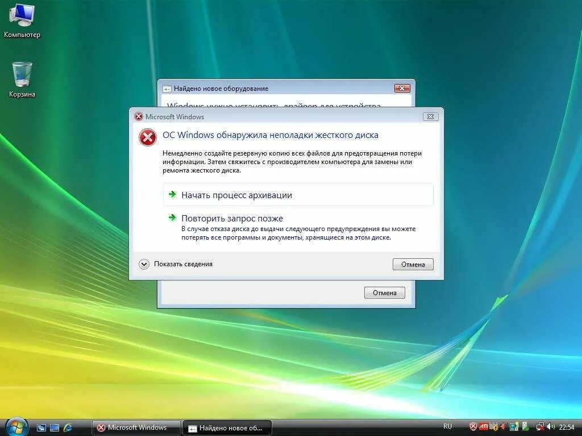Open the Компьютер desktop icon
The height and width of the screenshot is (436, 582).
(x=22, y=20)
